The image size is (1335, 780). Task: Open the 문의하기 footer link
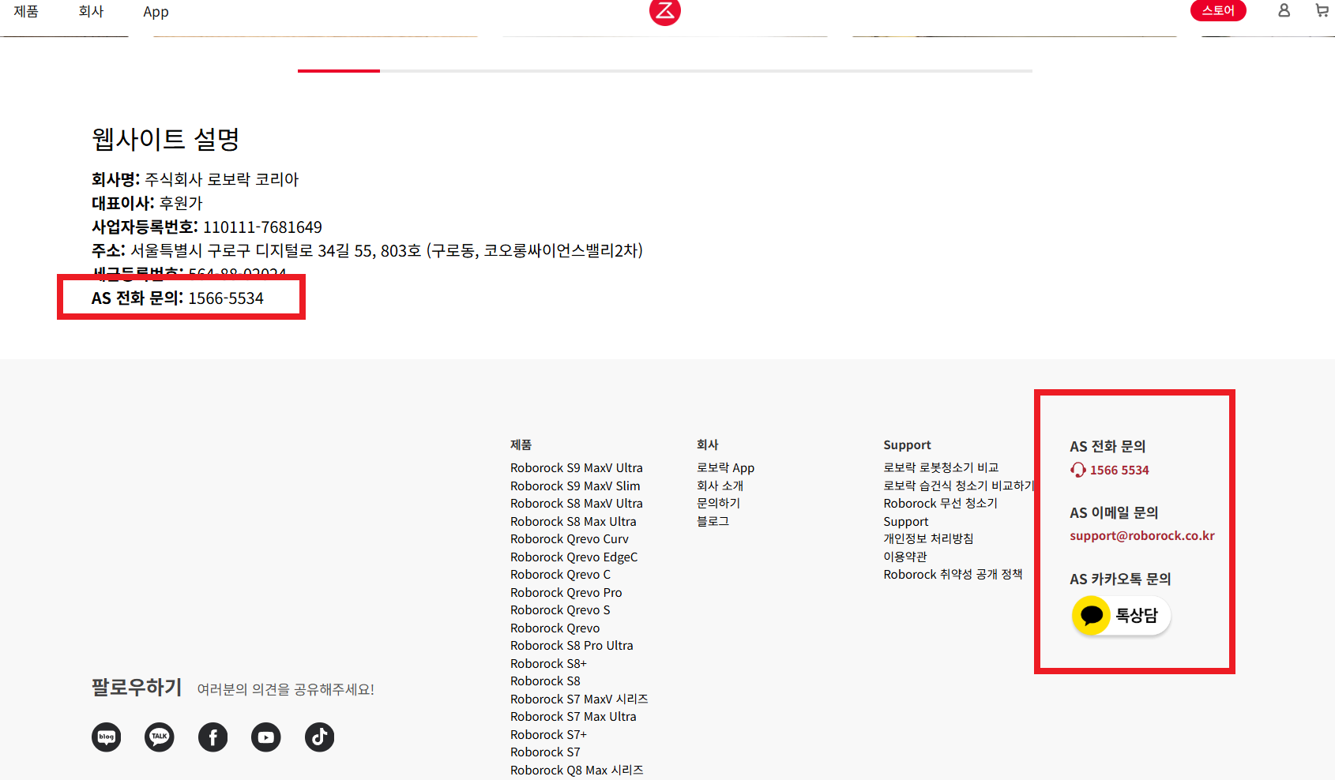click(x=718, y=504)
